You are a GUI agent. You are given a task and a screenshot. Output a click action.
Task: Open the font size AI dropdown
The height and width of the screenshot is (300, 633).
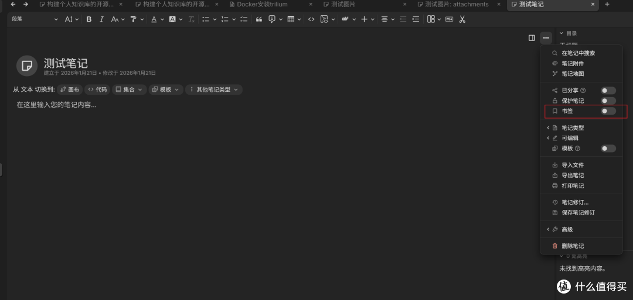[72, 19]
